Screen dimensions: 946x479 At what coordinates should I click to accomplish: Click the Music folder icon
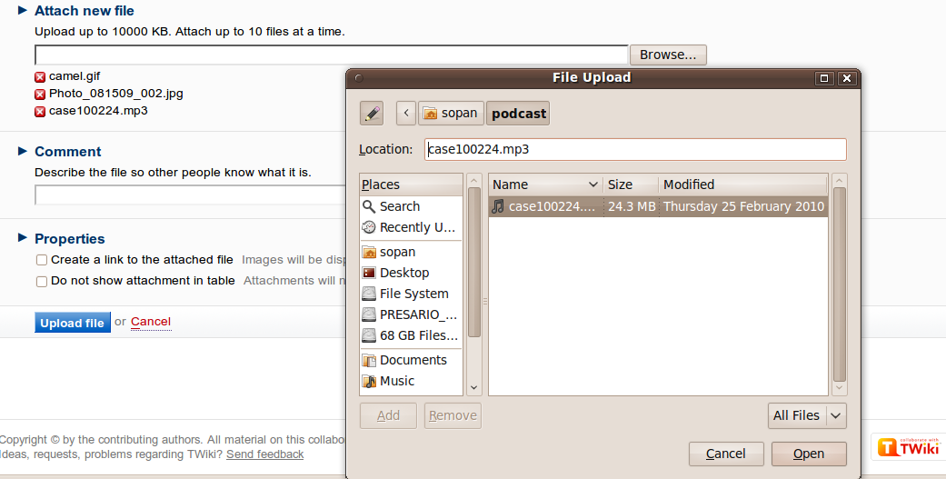369,381
